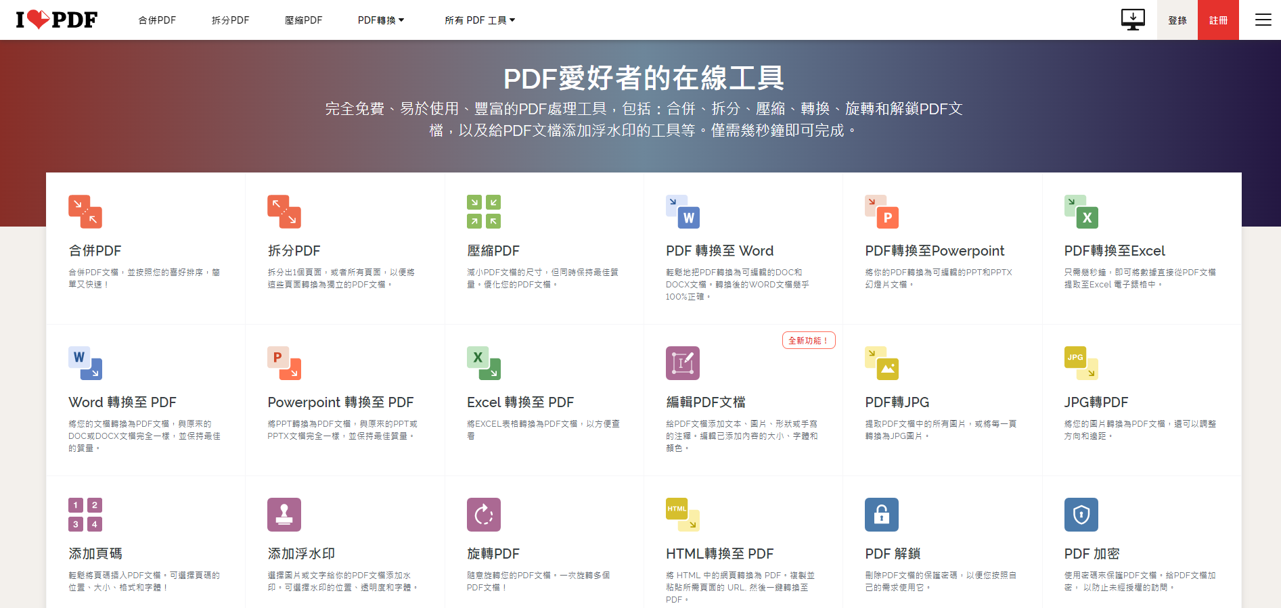Open the PDF 加密 shield icon
Viewport: 1281px width, 608px height.
1081,515
